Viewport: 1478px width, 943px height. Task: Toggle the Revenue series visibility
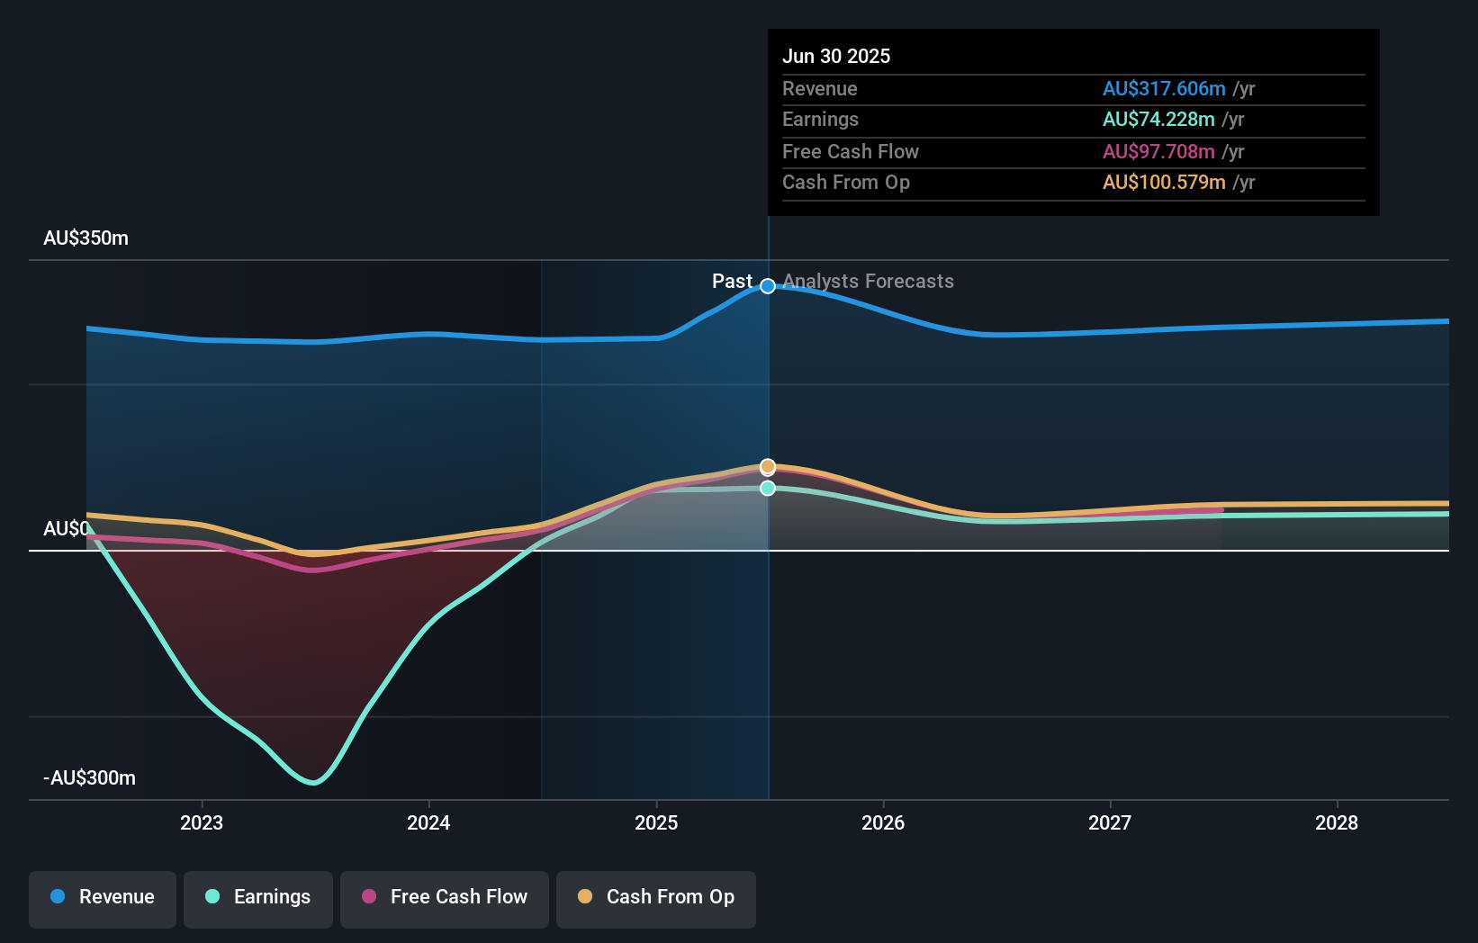pos(102,897)
